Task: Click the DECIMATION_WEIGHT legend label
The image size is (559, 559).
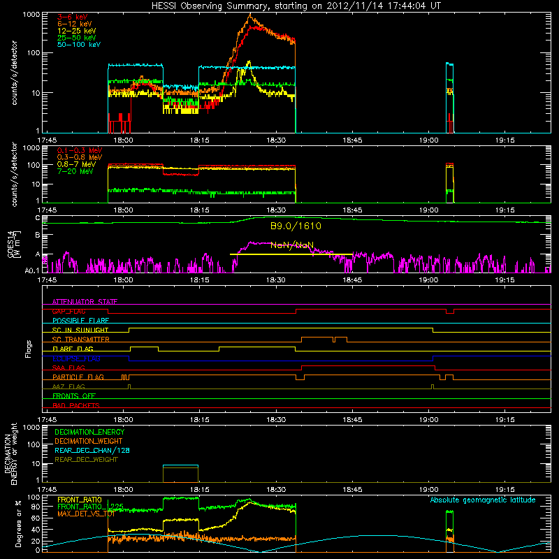Action: point(89,442)
